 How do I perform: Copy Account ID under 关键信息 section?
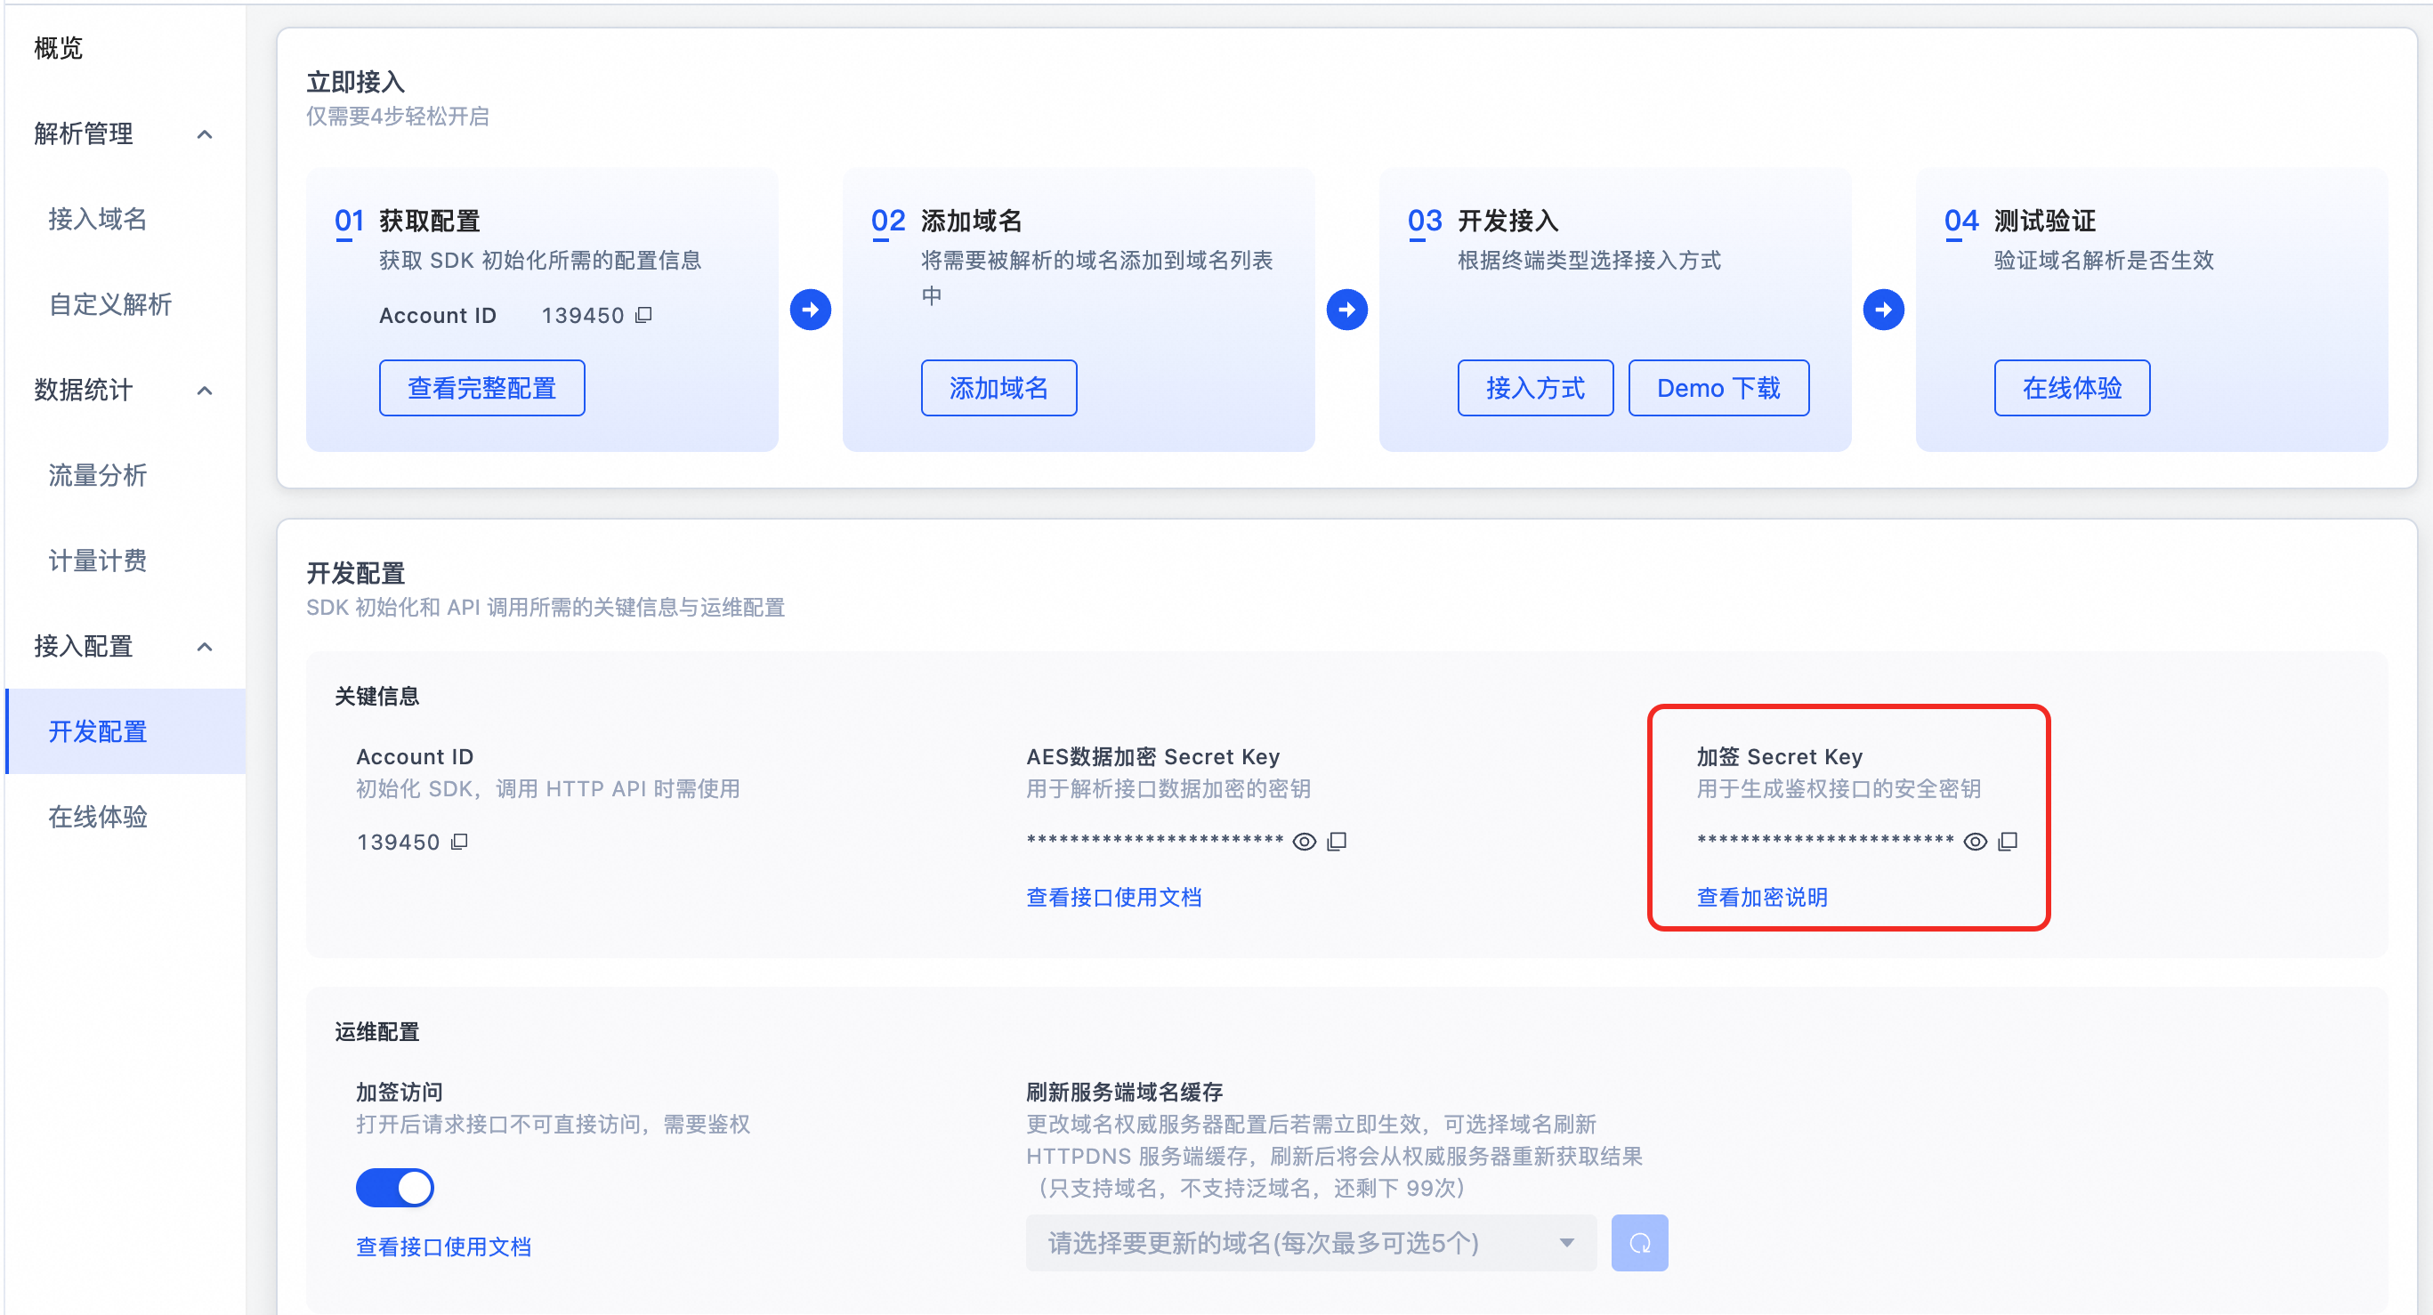click(460, 841)
